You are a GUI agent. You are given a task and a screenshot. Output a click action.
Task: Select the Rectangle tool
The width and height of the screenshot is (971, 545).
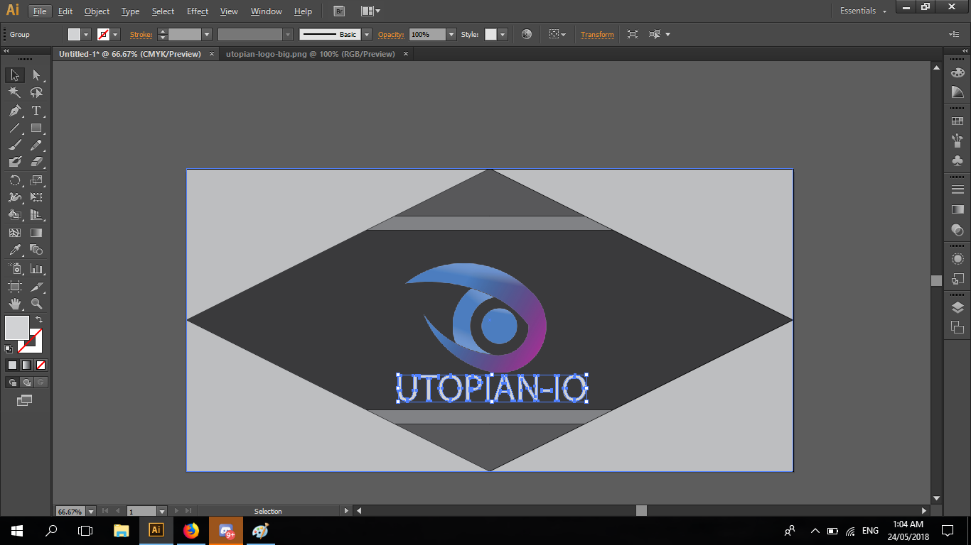tap(36, 128)
